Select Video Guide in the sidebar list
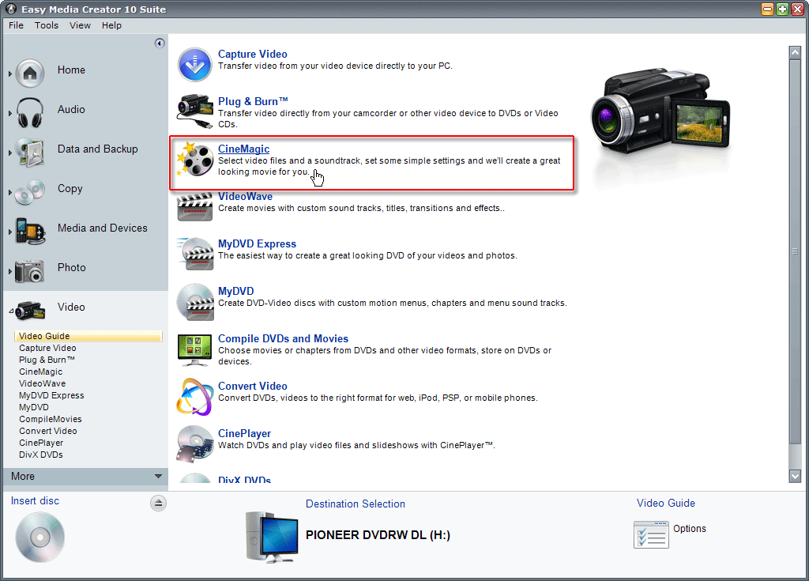This screenshot has height=581, width=809. click(x=88, y=336)
